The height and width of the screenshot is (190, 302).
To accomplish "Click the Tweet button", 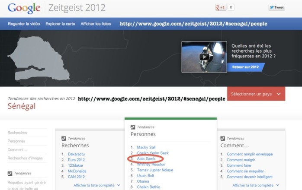I will pyautogui.click(x=276, y=7).
